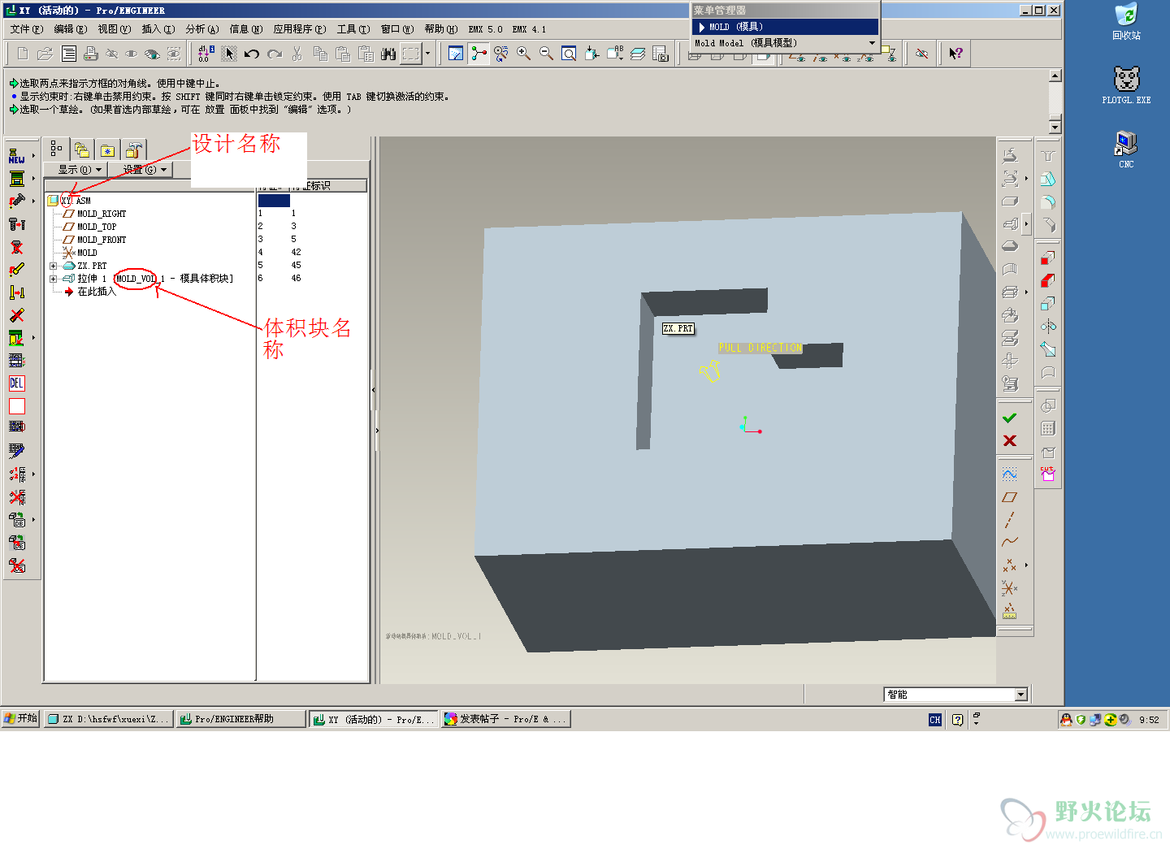This screenshot has width=1170, height=849.
Task: Click the Cut scissors icon
Action: (297, 54)
